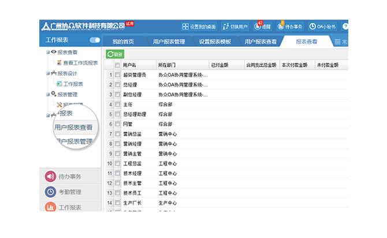The height and width of the screenshot is (238, 387).
Task: Collapse the 报表管理 tree node
Action: [x=48, y=94]
